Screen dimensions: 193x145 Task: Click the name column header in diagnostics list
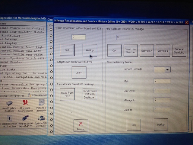(23, 24)
